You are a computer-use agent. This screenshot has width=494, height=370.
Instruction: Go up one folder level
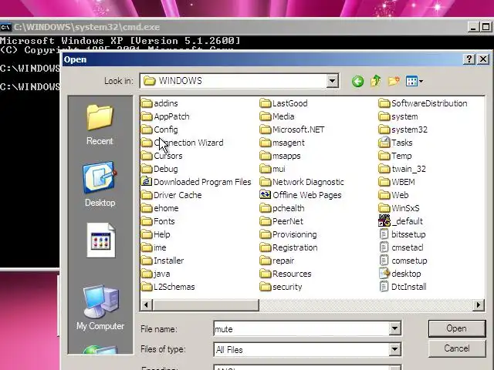point(376,81)
